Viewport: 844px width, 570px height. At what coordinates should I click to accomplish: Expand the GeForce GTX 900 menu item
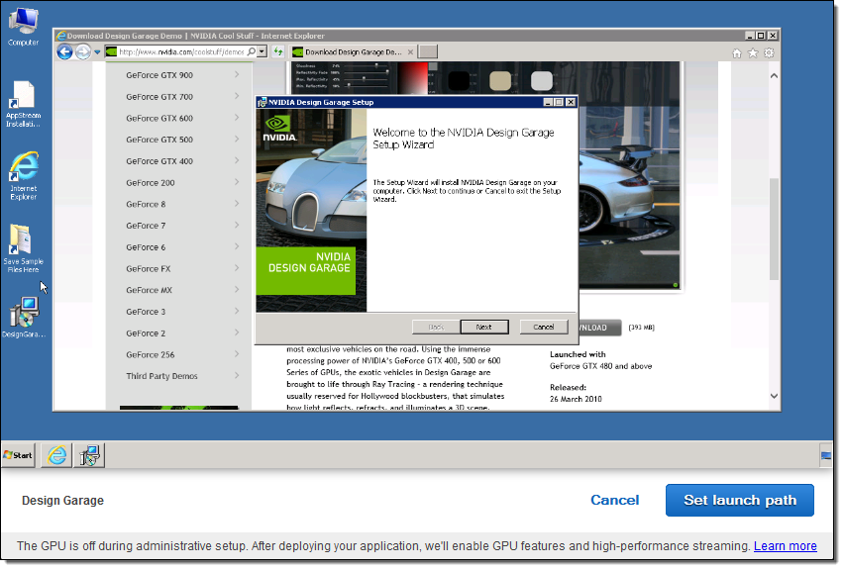tap(181, 75)
